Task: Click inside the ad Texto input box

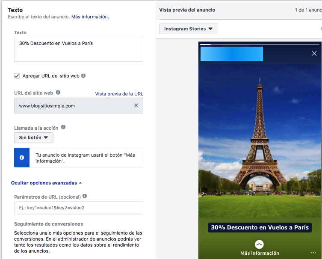Action: pos(79,49)
